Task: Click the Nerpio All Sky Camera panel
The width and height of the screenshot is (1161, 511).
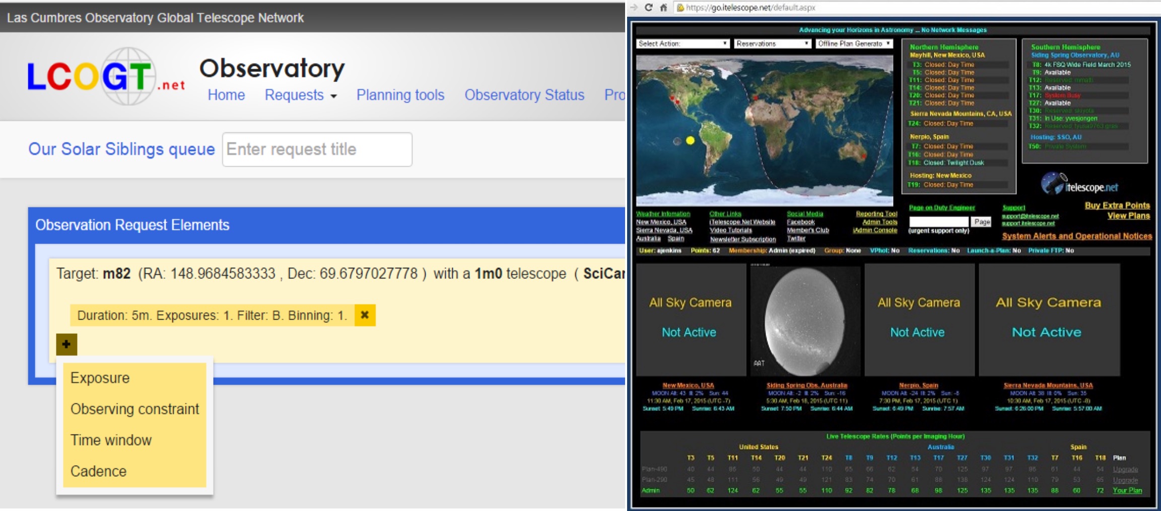Action: coord(919,320)
